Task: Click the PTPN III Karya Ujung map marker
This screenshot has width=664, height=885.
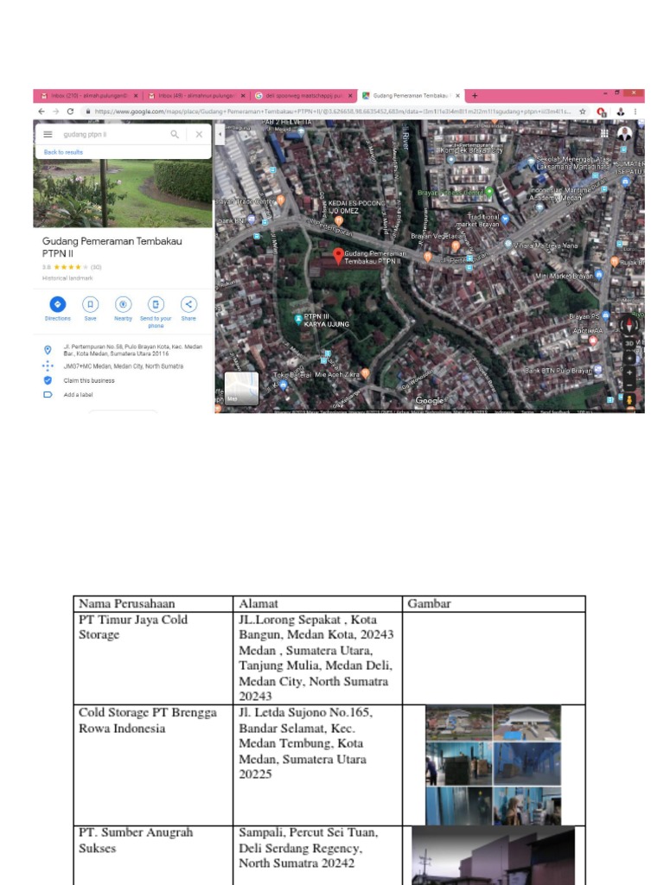Action: [298, 320]
